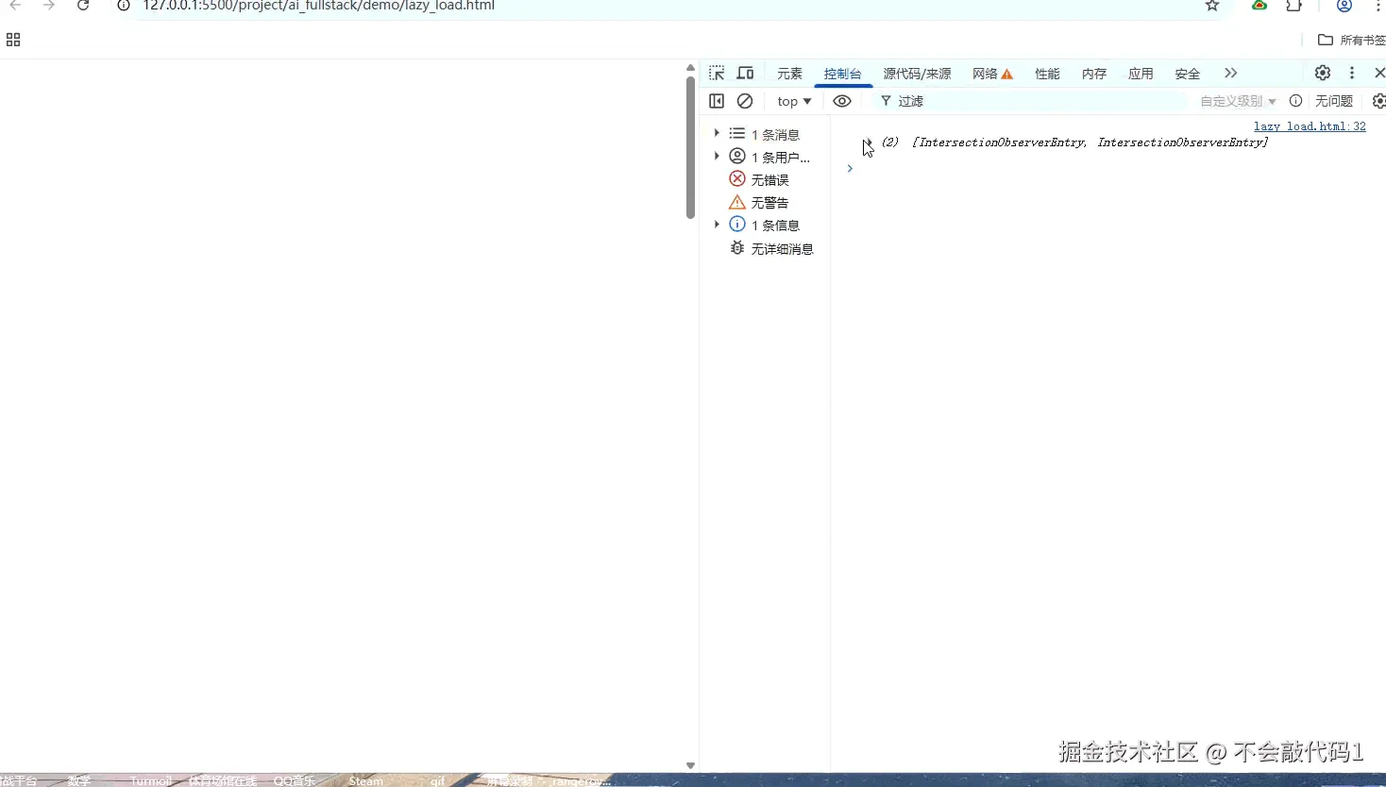Open the lazy_load.html:32 source link

(x=1310, y=126)
